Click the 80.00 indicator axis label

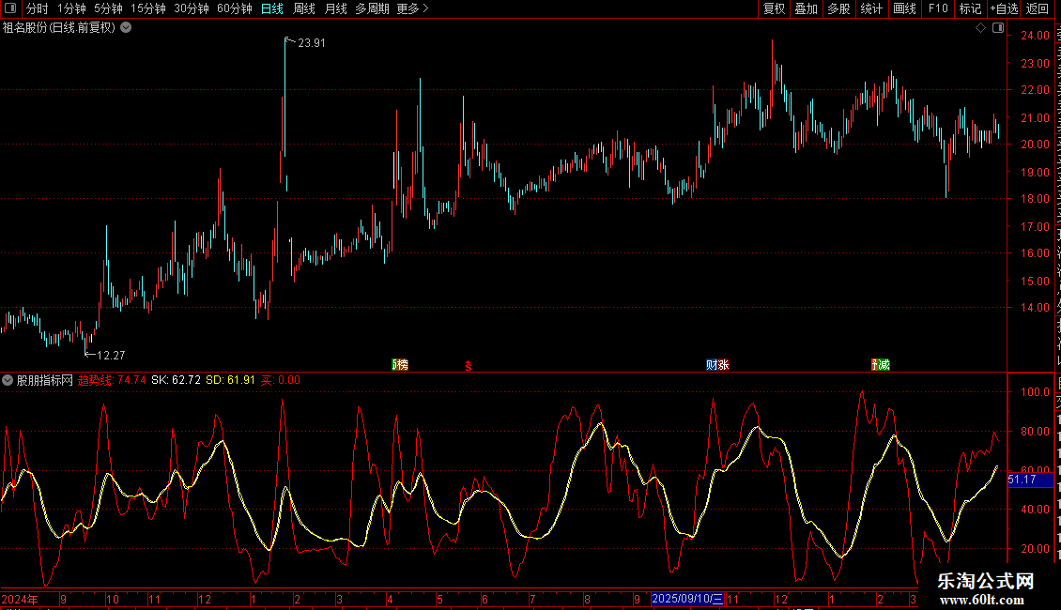[1036, 431]
